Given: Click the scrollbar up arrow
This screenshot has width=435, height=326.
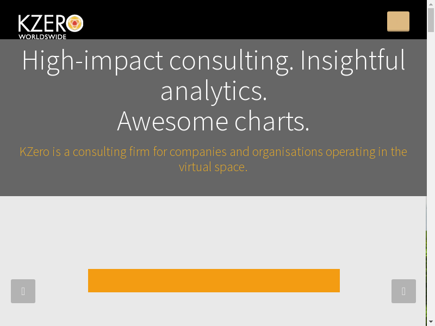Looking at the screenshot, I should 431,4.
